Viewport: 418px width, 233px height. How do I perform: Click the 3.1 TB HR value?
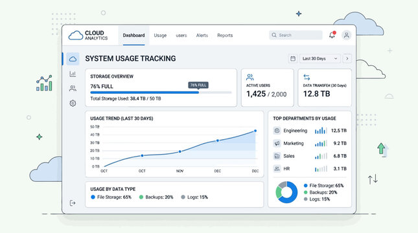(340, 168)
